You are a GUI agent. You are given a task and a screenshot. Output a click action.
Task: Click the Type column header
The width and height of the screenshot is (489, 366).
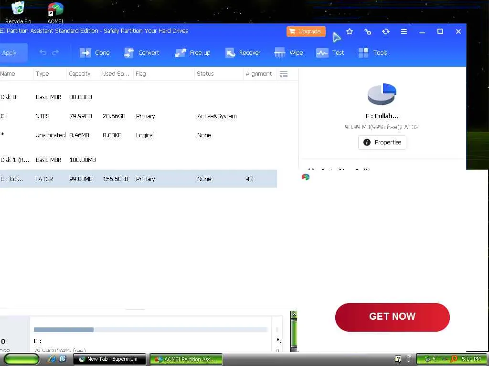pyautogui.click(x=42, y=74)
